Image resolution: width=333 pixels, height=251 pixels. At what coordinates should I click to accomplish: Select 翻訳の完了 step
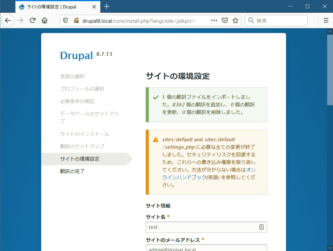[x=73, y=171]
